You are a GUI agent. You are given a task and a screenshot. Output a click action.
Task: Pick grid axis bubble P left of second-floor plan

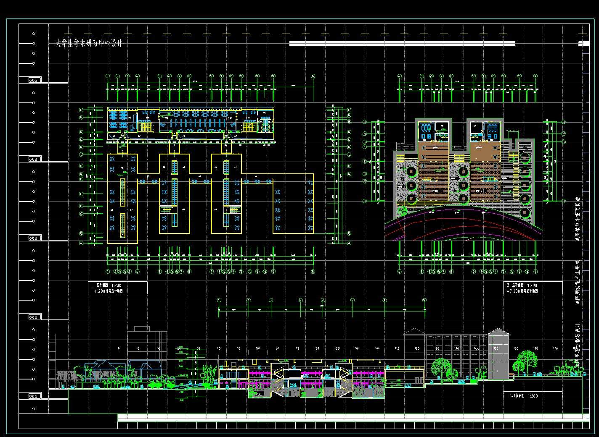click(81, 110)
